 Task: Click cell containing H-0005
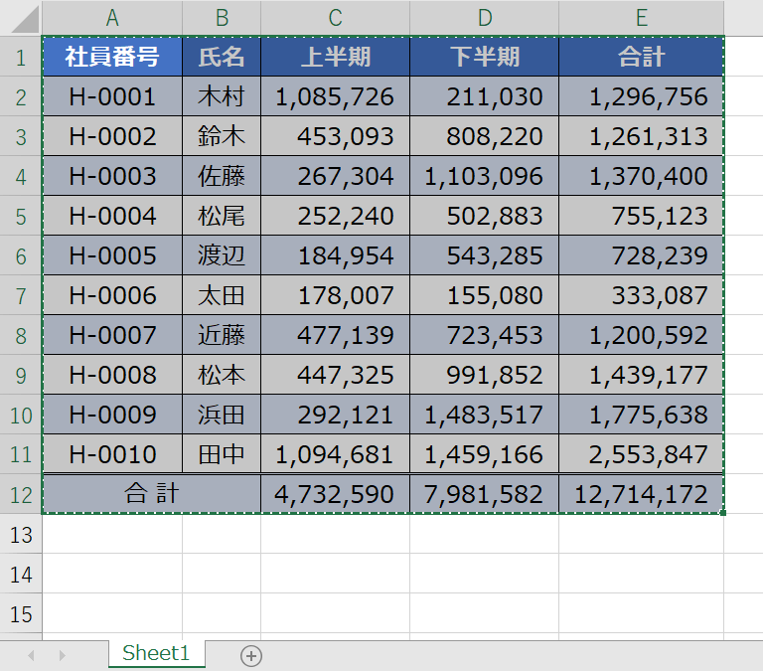coord(112,255)
